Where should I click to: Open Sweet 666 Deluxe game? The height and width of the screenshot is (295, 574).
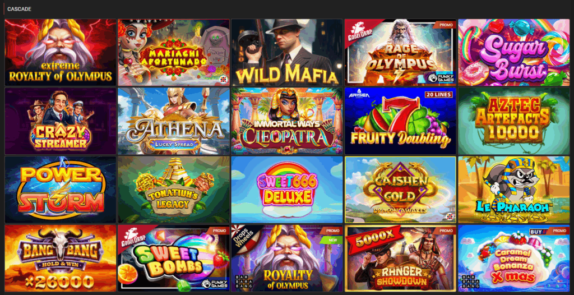click(287, 190)
